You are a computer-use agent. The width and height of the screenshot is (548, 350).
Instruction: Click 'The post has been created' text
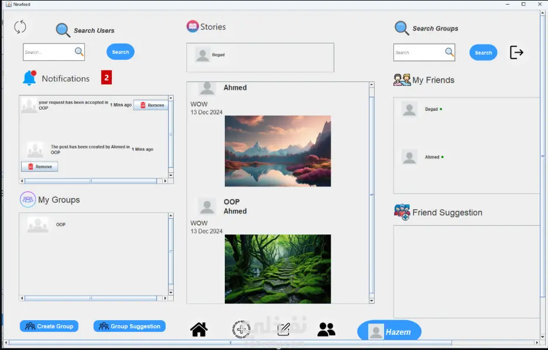pos(90,149)
